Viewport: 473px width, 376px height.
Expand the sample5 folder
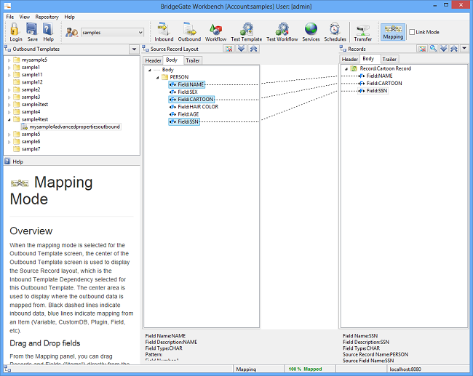[x=9, y=135]
